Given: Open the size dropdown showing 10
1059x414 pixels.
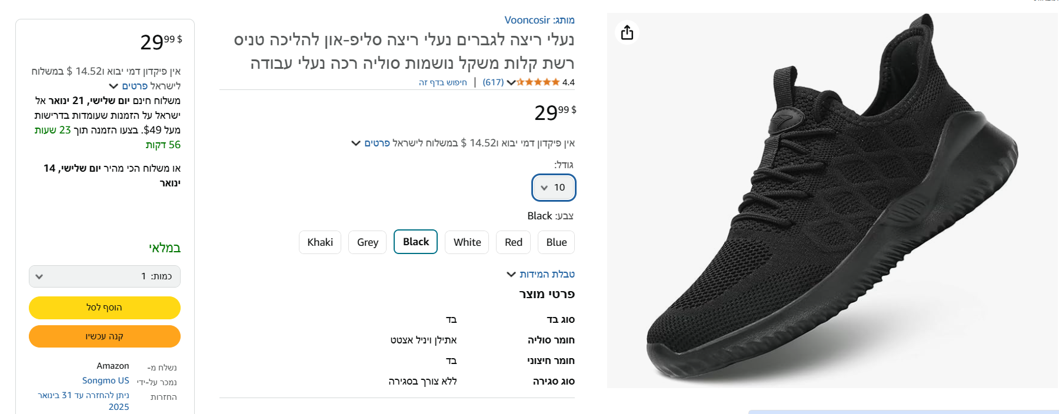Looking at the screenshot, I should (554, 188).
